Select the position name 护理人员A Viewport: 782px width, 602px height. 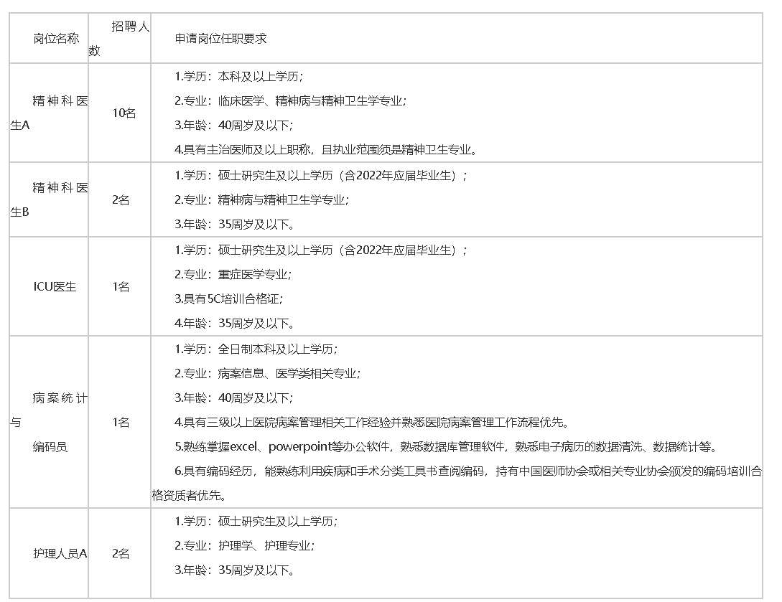tap(60, 554)
